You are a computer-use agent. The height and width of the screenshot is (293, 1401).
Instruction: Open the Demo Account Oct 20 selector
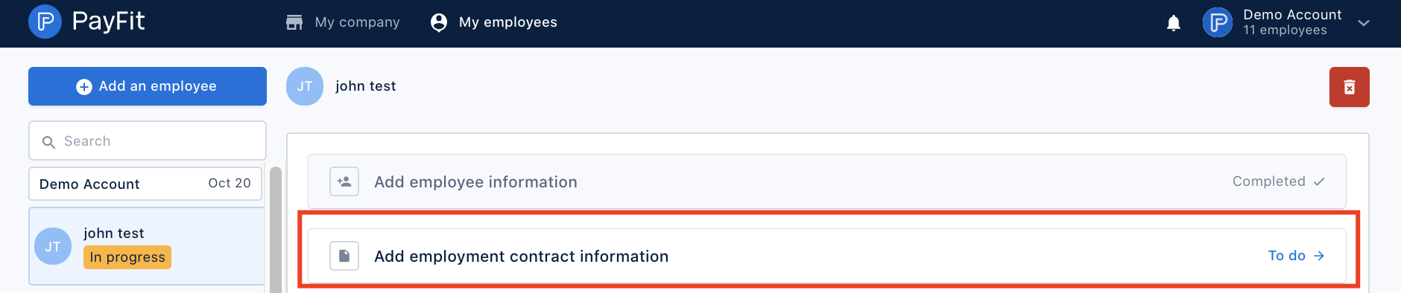145,184
